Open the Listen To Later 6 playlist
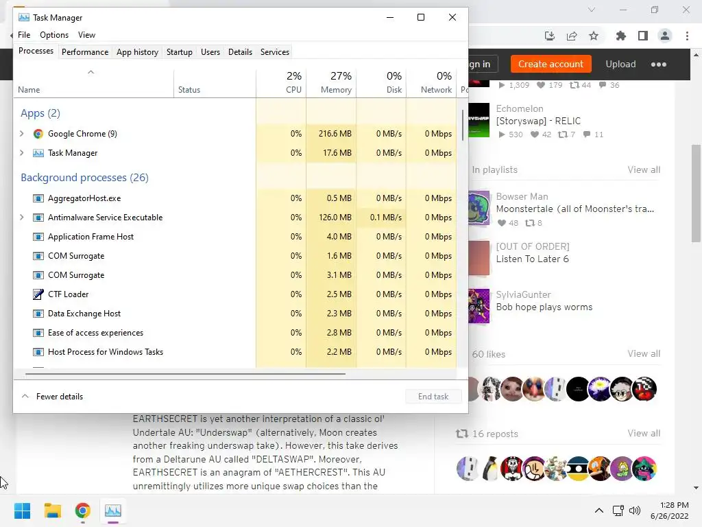 [532, 259]
